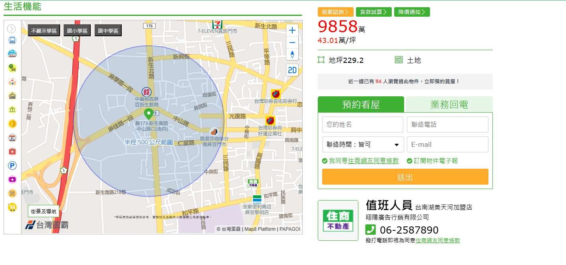
Task: Open the 聯絡時間 dropdown
Action: 363,144
